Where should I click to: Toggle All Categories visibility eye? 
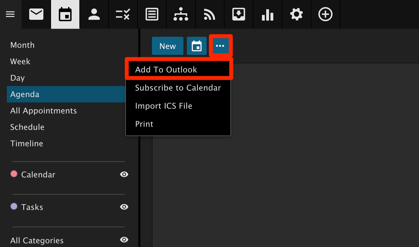point(124,240)
